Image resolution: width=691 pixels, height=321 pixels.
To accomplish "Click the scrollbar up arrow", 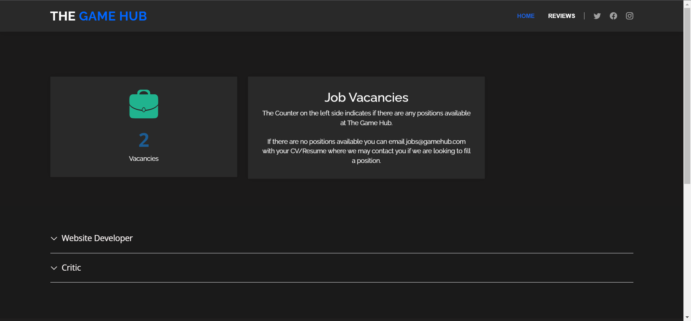I will point(687,4).
